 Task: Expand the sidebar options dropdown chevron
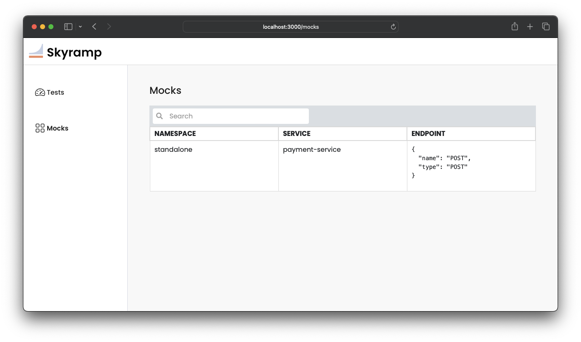pyautogui.click(x=80, y=27)
